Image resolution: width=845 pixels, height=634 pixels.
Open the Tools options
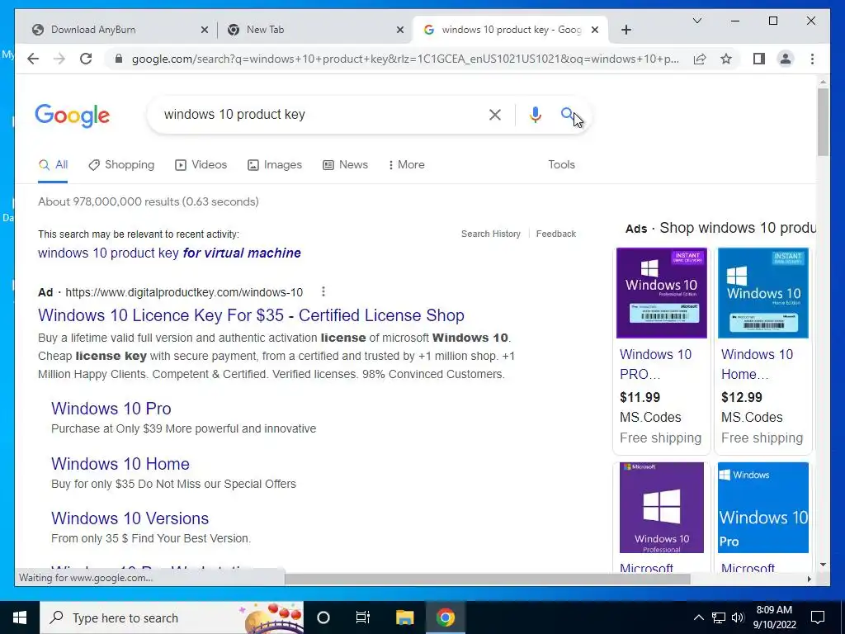[561, 164]
